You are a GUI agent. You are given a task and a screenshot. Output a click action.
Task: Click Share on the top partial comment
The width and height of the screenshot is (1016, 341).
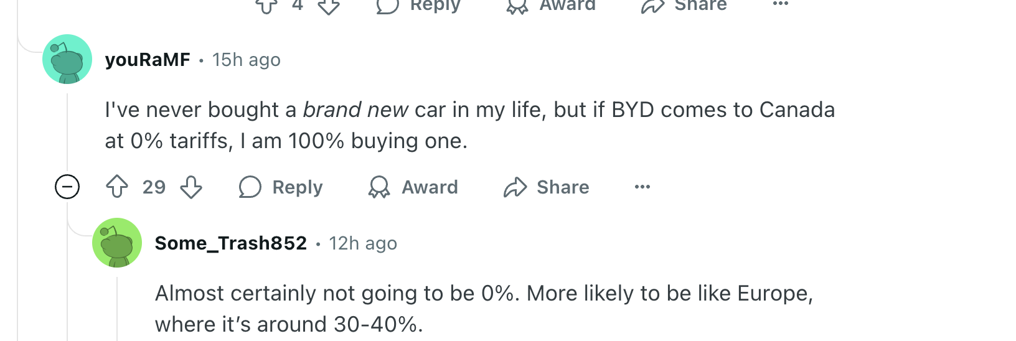(684, 6)
